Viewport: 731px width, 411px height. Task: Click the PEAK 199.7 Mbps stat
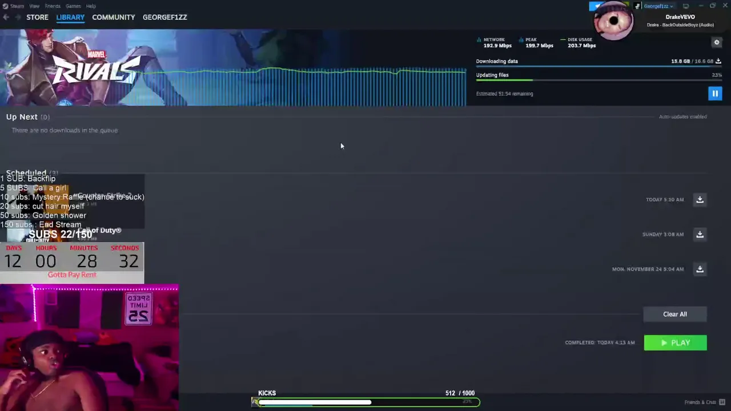(x=537, y=43)
